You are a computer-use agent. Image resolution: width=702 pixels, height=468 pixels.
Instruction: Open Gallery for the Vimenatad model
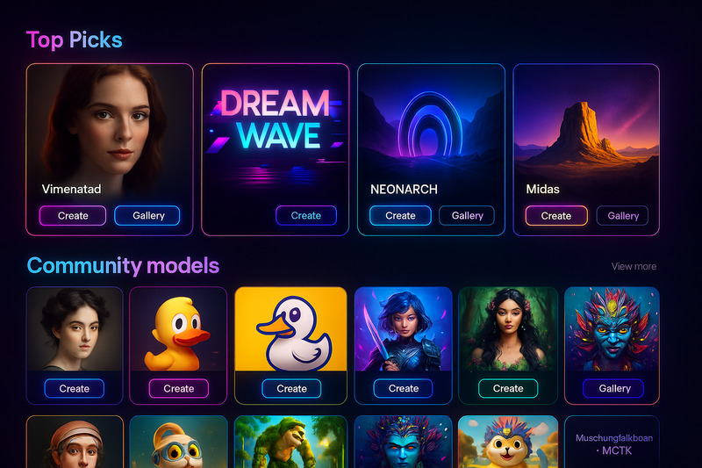click(x=147, y=216)
